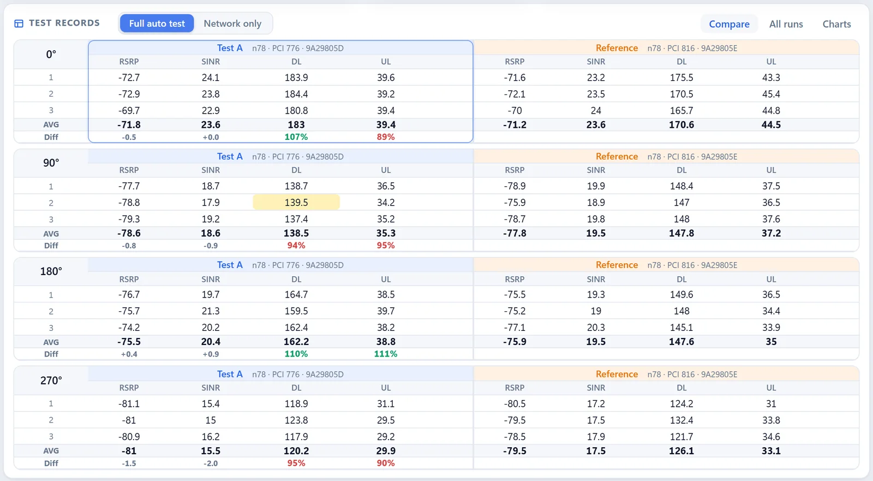
Task: Open the Compare tab
Action: [729, 24]
